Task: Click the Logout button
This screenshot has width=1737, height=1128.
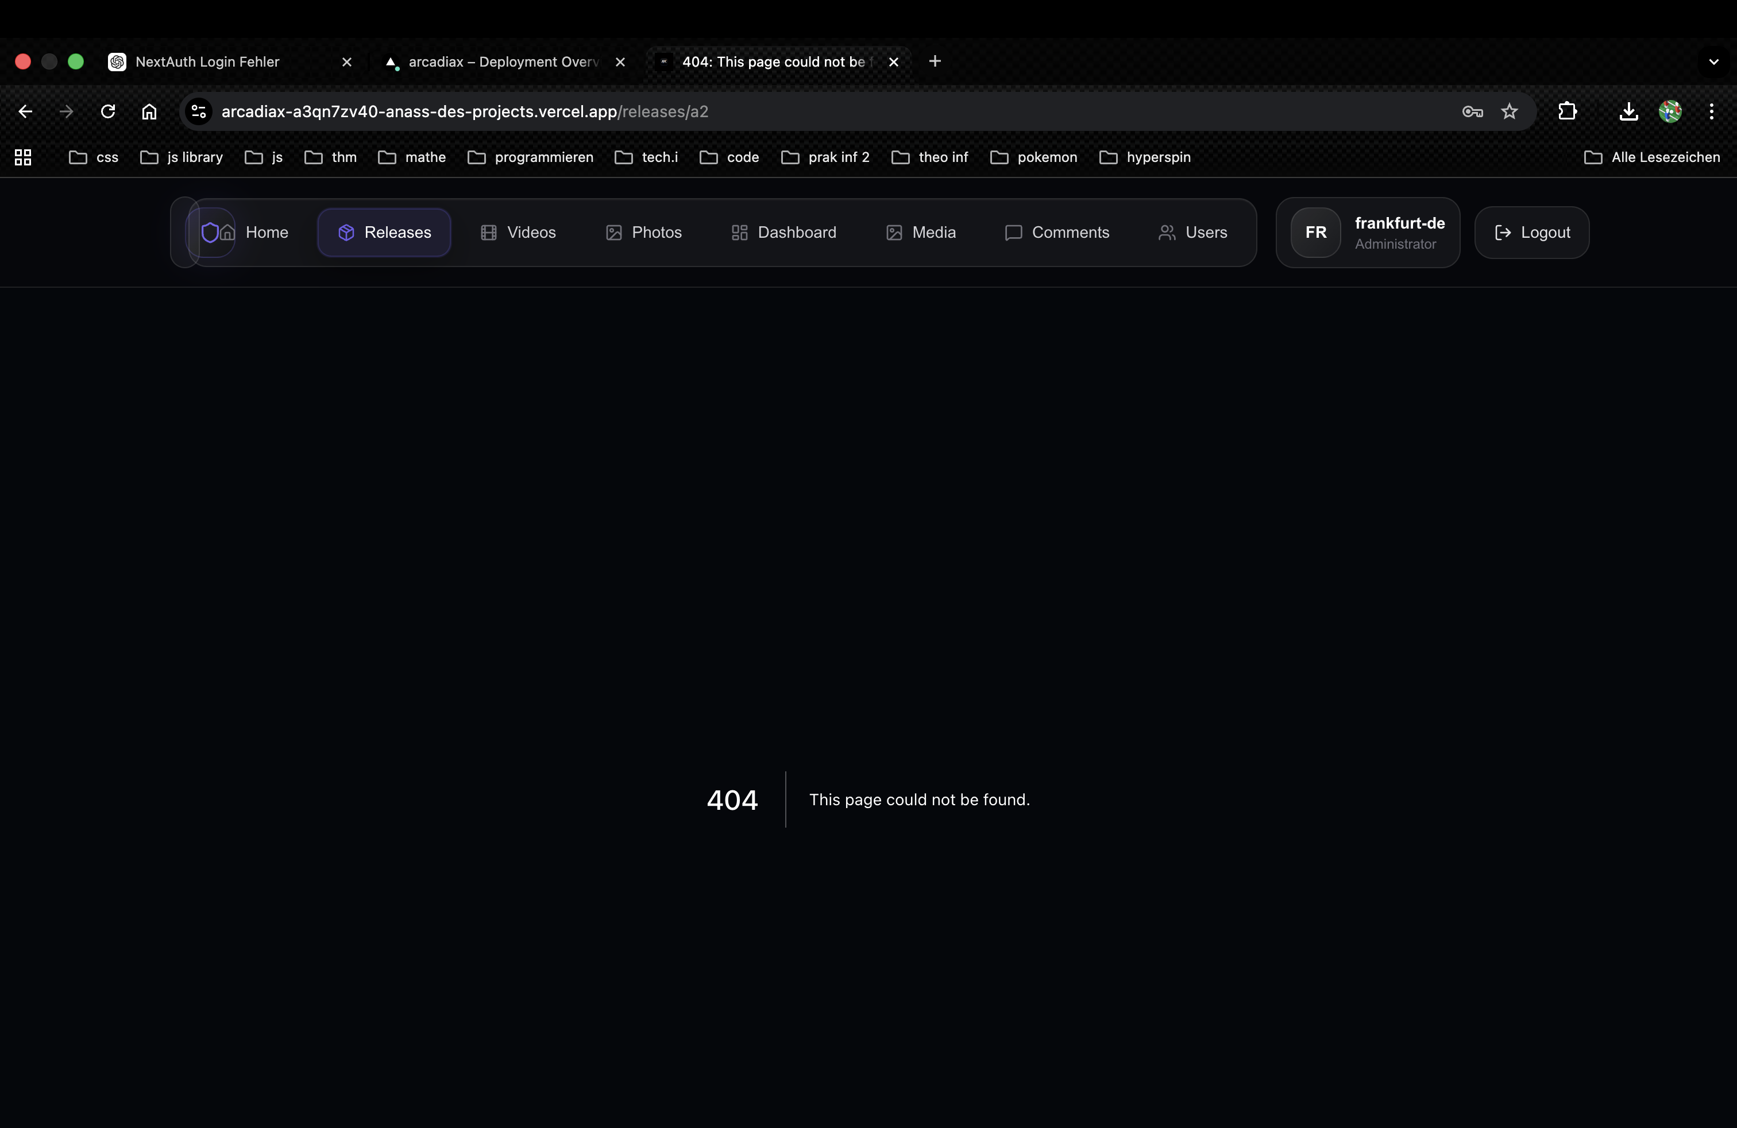Action: pyautogui.click(x=1531, y=232)
